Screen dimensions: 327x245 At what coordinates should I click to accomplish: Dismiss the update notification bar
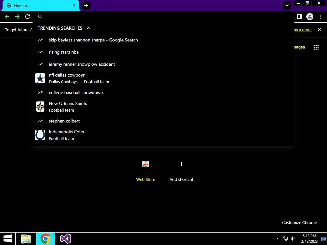click(x=319, y=30)
